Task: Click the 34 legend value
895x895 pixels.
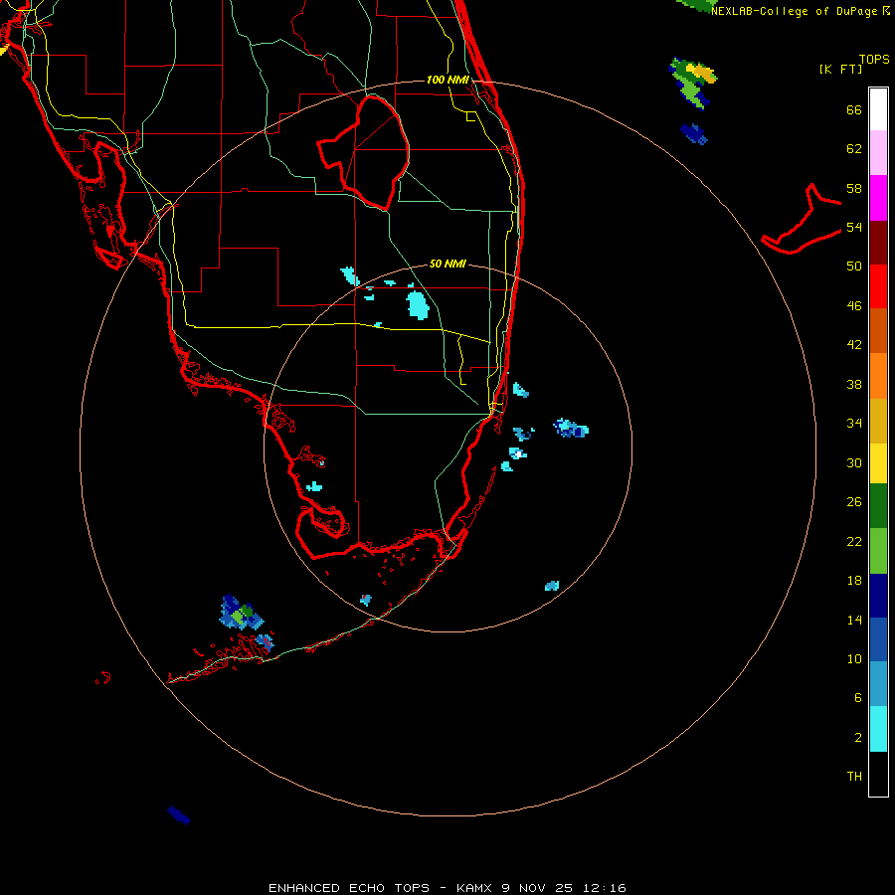Action: 854,424
